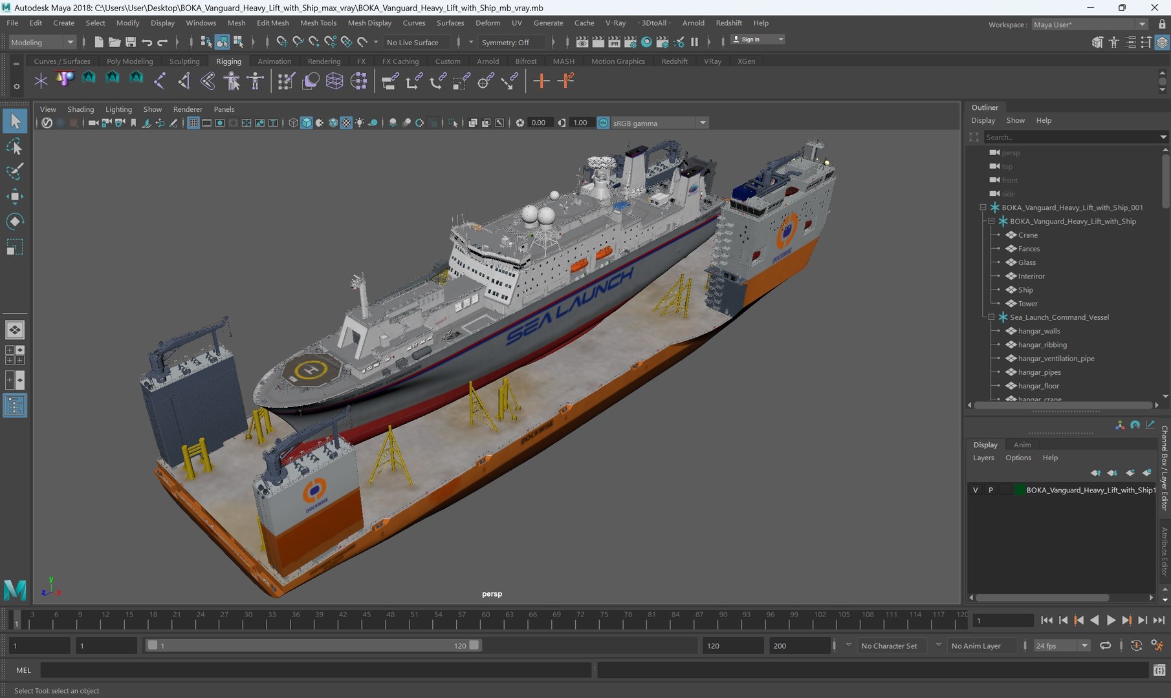
Task: Click the Create Lattice shelf icon
Action: pos(334,81)
